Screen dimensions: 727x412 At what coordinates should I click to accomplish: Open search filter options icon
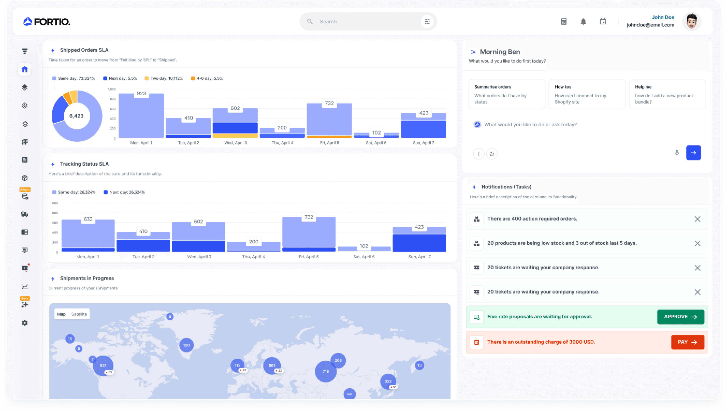tap(427, 21)
